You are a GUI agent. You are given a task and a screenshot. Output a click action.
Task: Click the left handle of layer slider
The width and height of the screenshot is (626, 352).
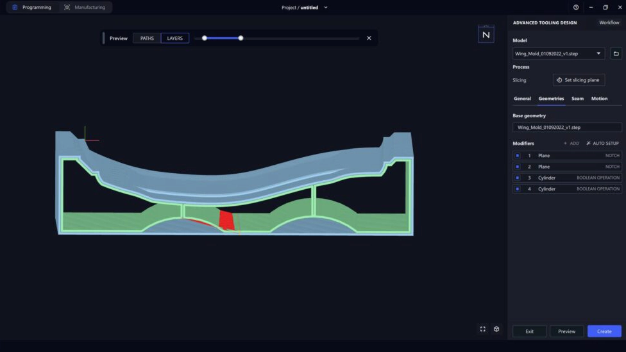point(205,38)
